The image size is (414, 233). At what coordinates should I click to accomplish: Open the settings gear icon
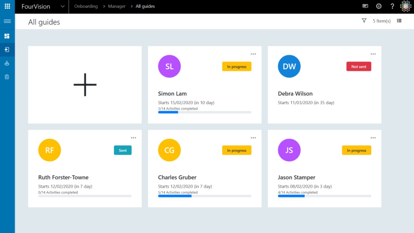point(379,6)
